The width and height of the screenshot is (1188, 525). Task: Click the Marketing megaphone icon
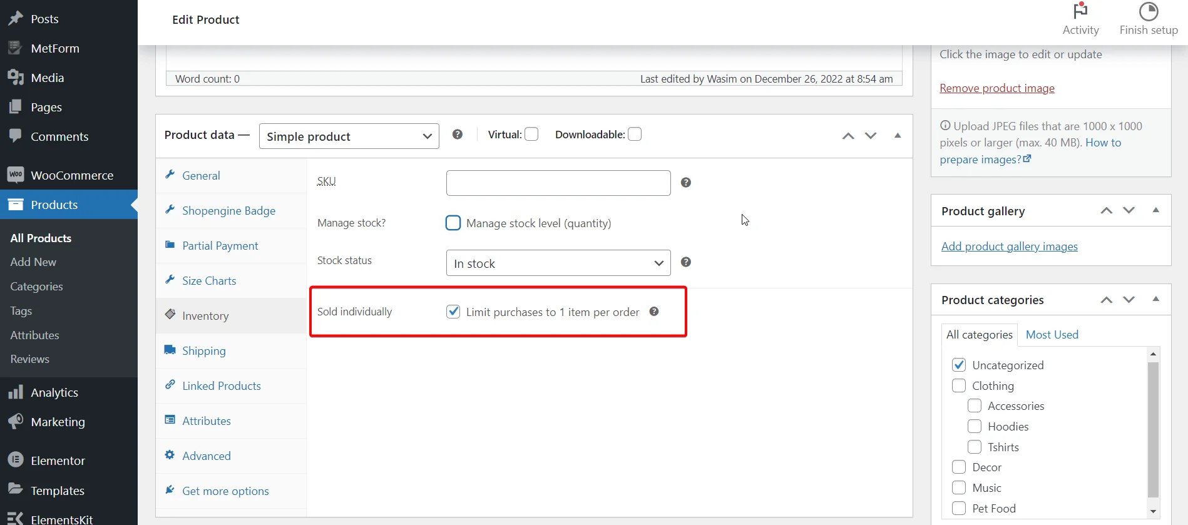16,421
